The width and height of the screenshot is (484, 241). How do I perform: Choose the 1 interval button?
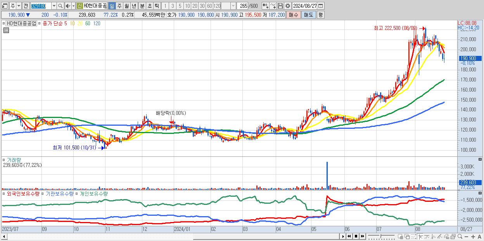point(165,6)
